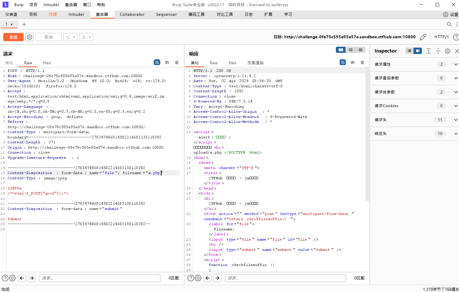Open history dropdown beside the forward arrow
The width and height of the screenshot is (459, 292).
click(x=90, y=37)
